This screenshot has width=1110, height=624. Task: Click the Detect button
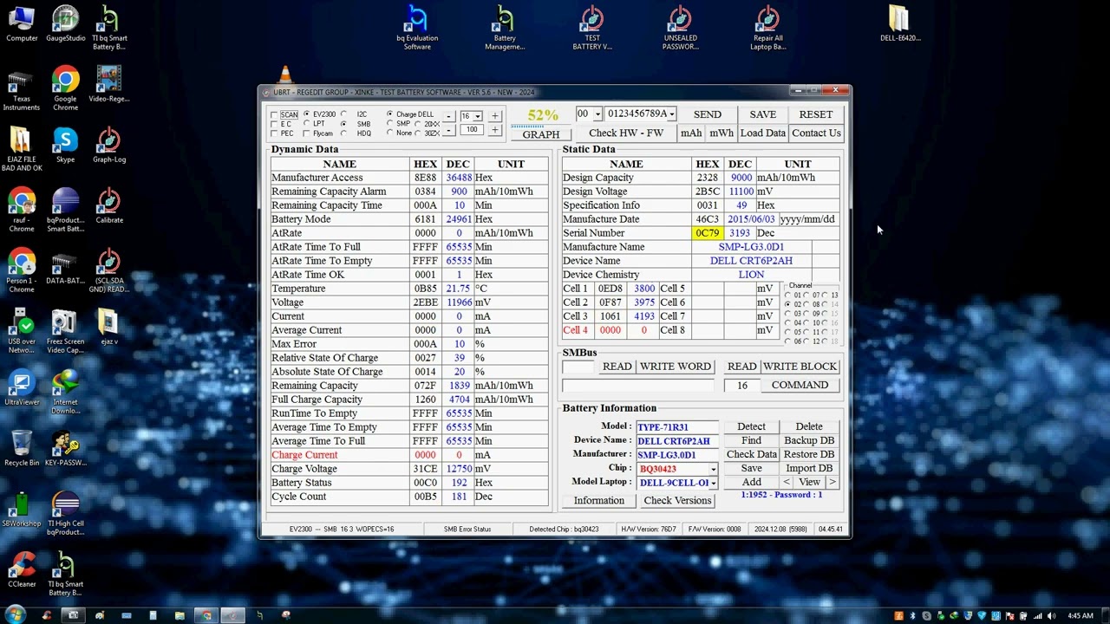[751, 426]
